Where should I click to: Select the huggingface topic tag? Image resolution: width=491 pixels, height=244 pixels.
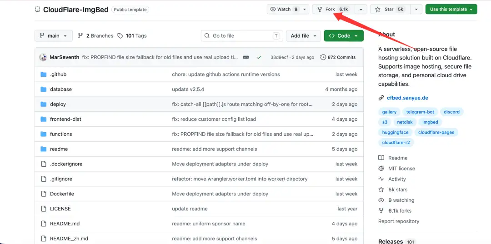tap(395, 132)
